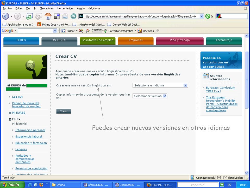
Task: Open the Vida y trabajo tab
Action: tap(180, 41)
